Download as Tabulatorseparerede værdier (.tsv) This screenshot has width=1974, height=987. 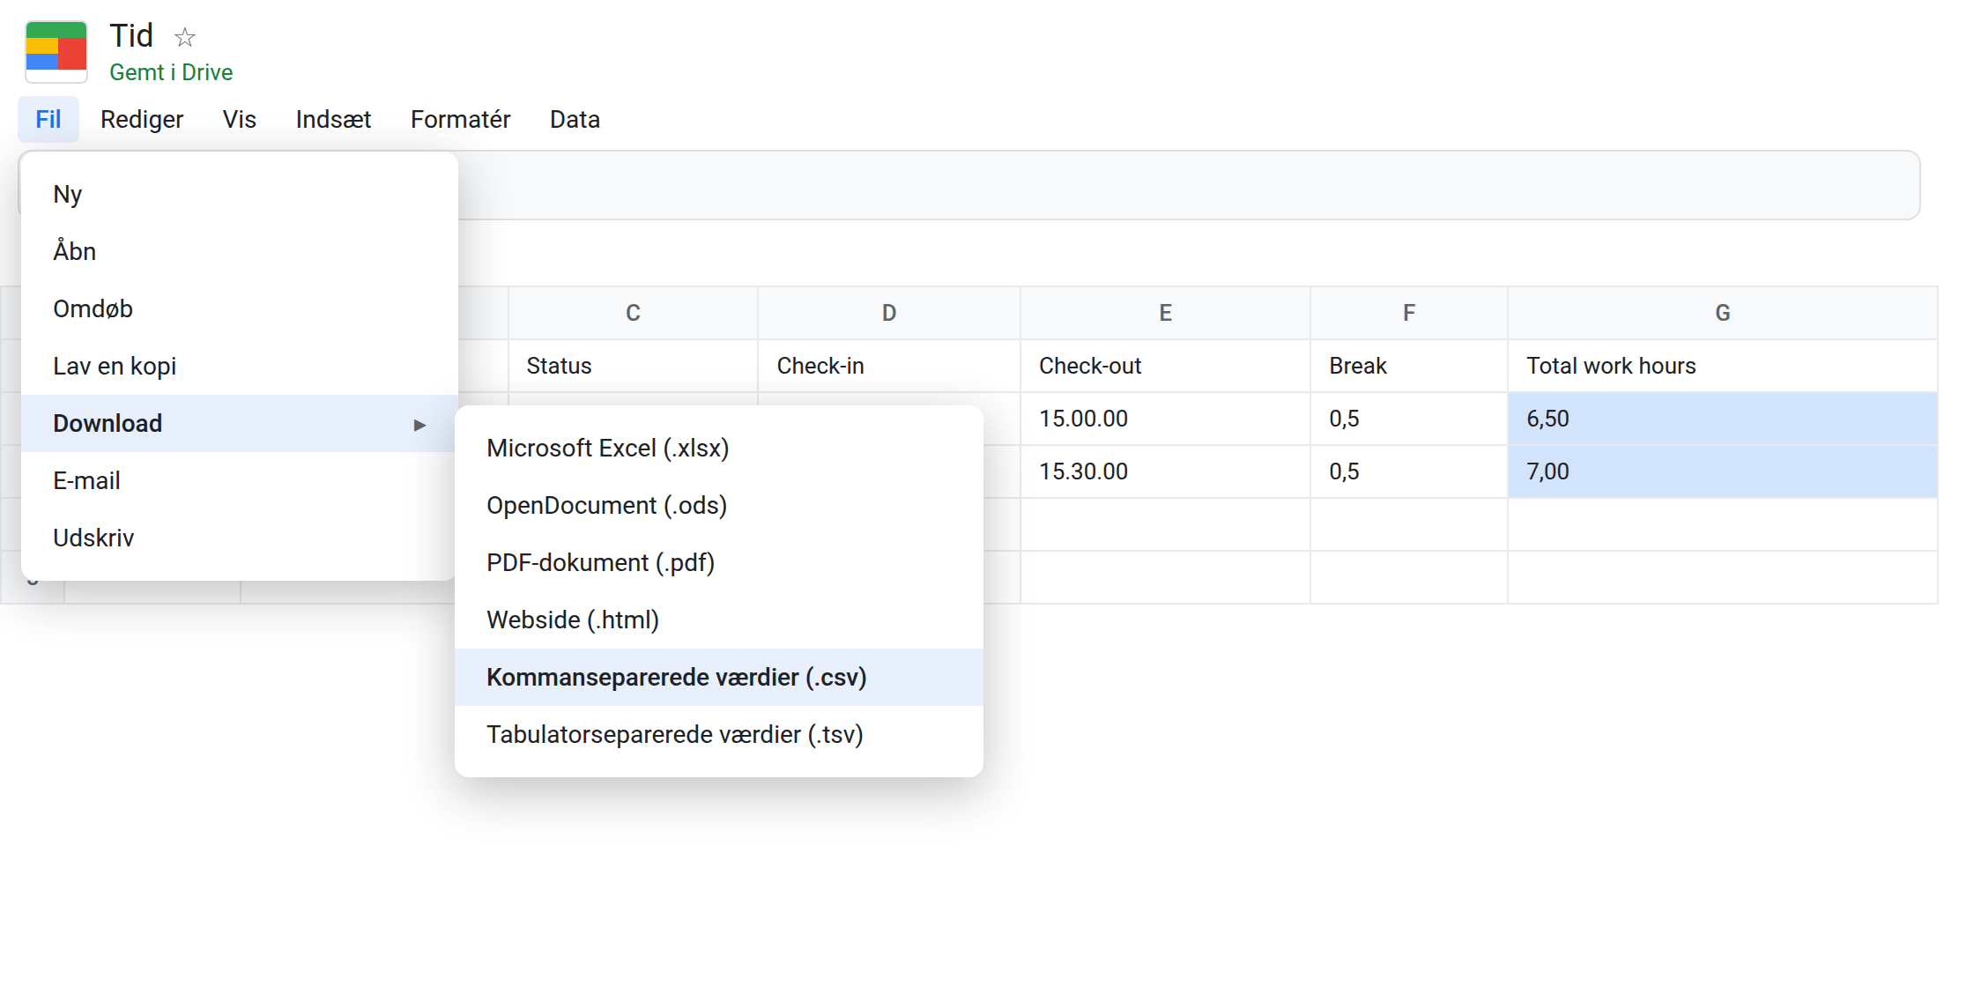(x=718, y=734)
